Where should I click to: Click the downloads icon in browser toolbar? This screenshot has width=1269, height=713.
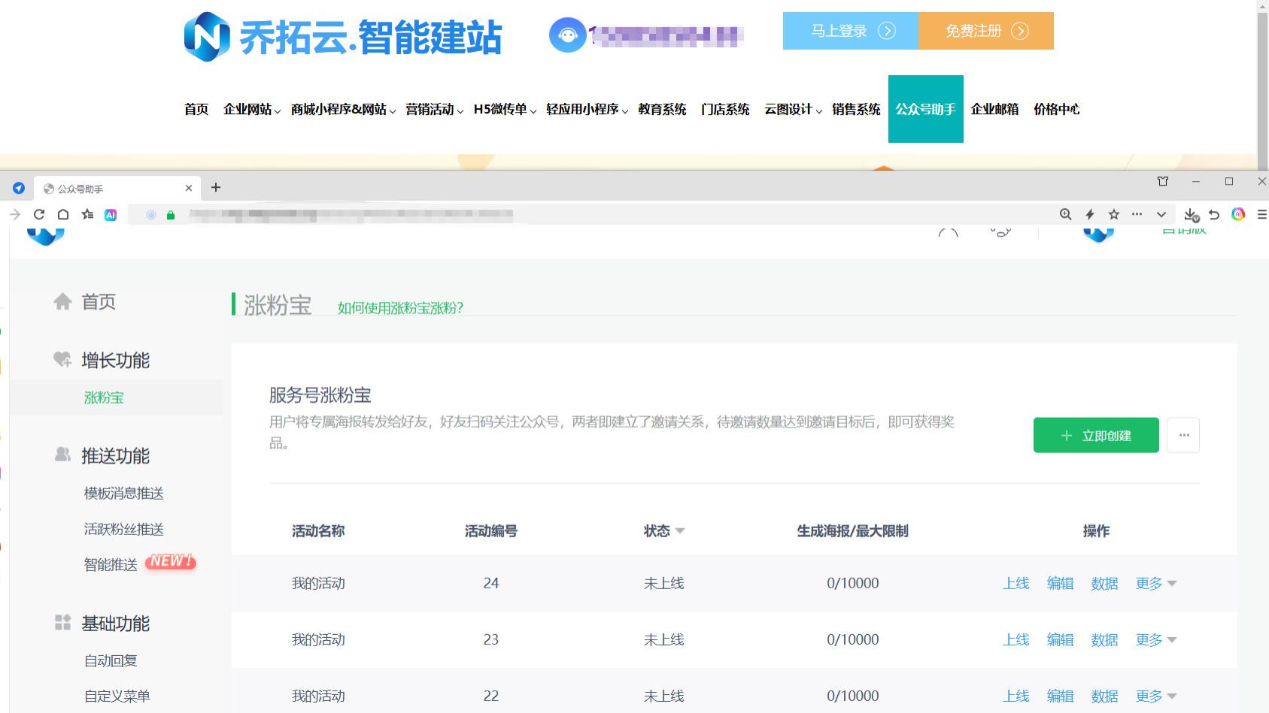(1191, 214)
